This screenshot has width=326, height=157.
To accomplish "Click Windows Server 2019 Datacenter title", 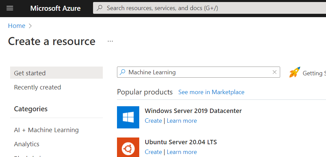I will tap(193, 111).
